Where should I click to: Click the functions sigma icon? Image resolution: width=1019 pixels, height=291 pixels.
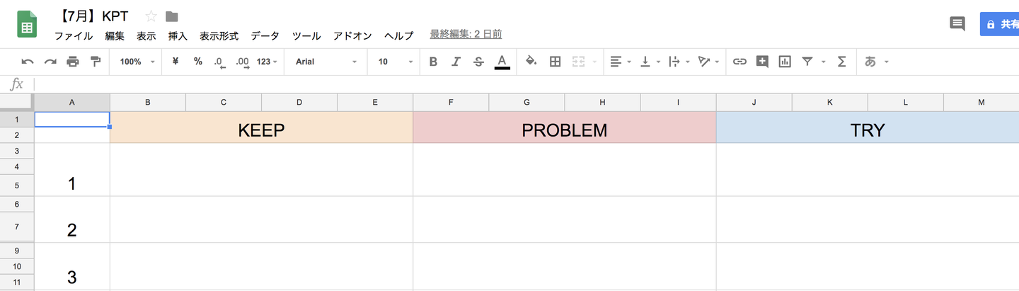pyautogui.click(x=841, y=62)
